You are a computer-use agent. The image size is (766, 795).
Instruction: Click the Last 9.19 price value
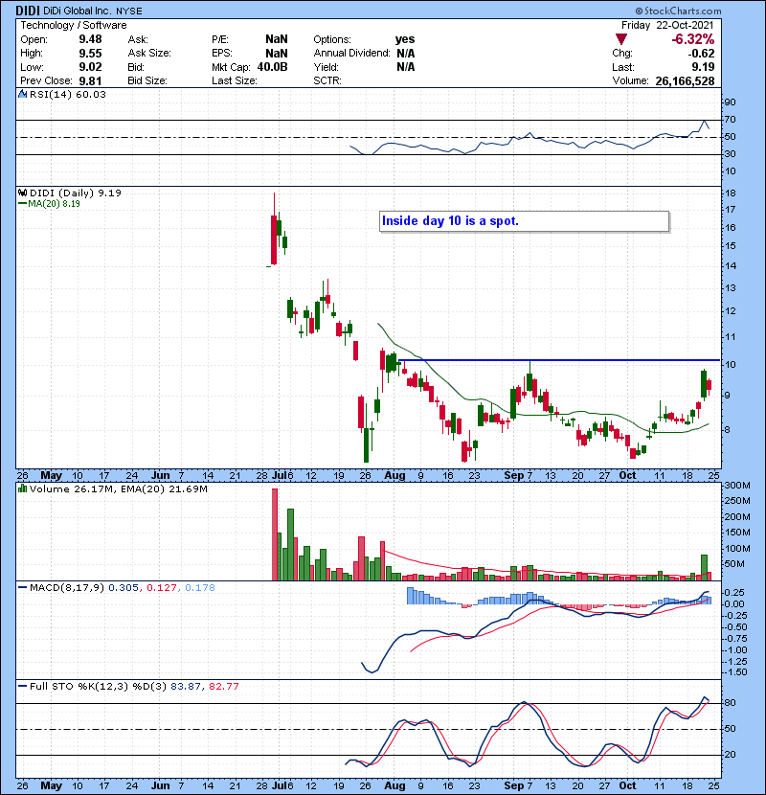click(x=703, y=67)
